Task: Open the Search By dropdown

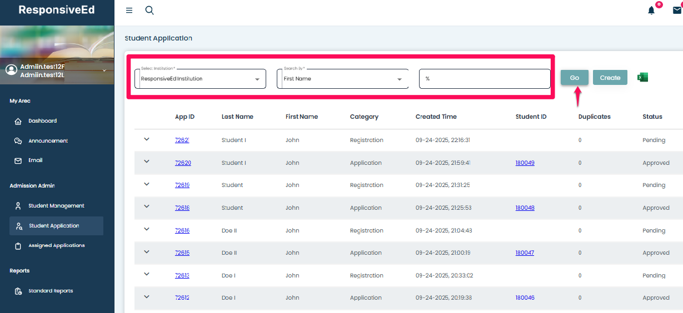Action: point(342,79)
